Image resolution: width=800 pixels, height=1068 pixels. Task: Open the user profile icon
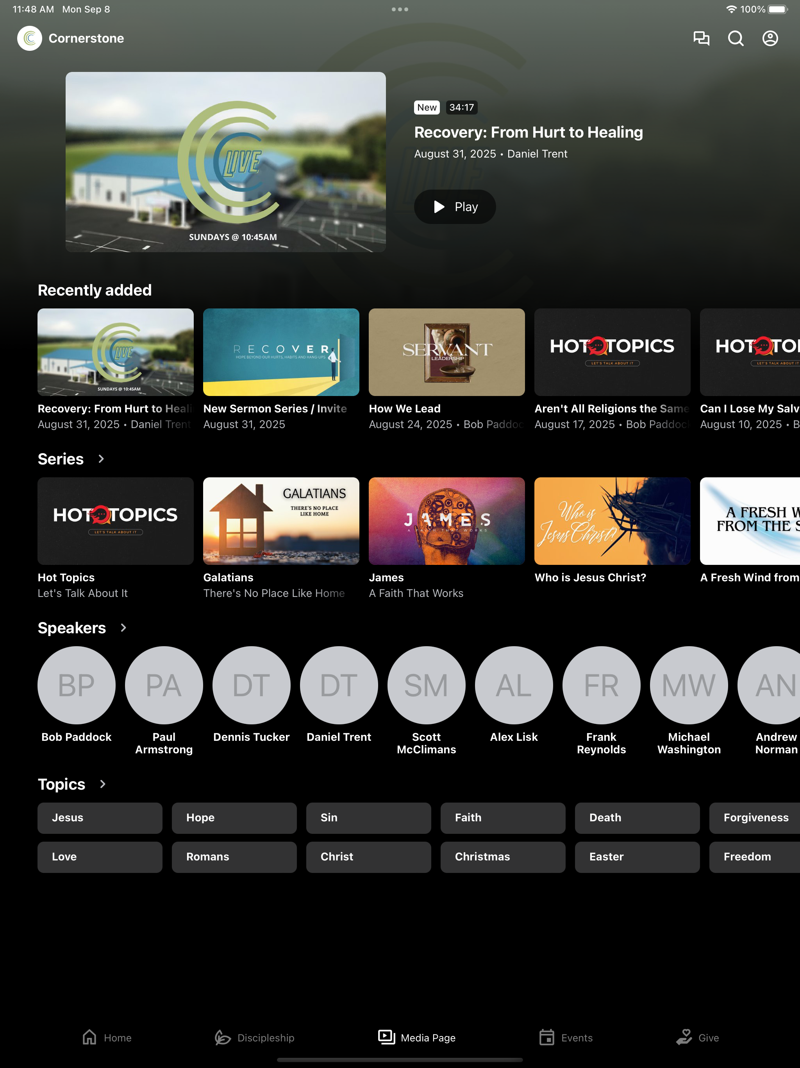(770, 38)
